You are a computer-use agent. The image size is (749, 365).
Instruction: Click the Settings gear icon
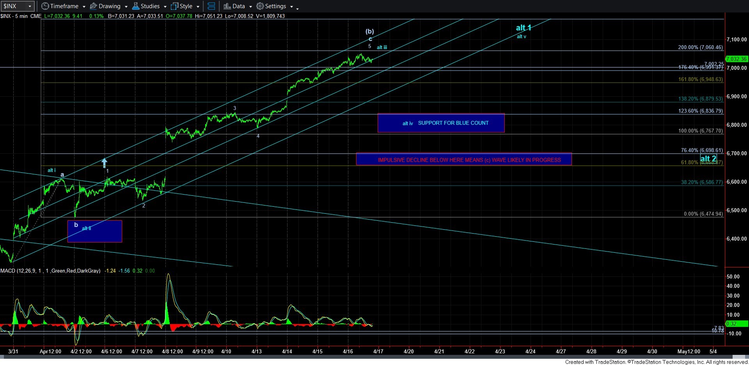(x=260, y=6)
